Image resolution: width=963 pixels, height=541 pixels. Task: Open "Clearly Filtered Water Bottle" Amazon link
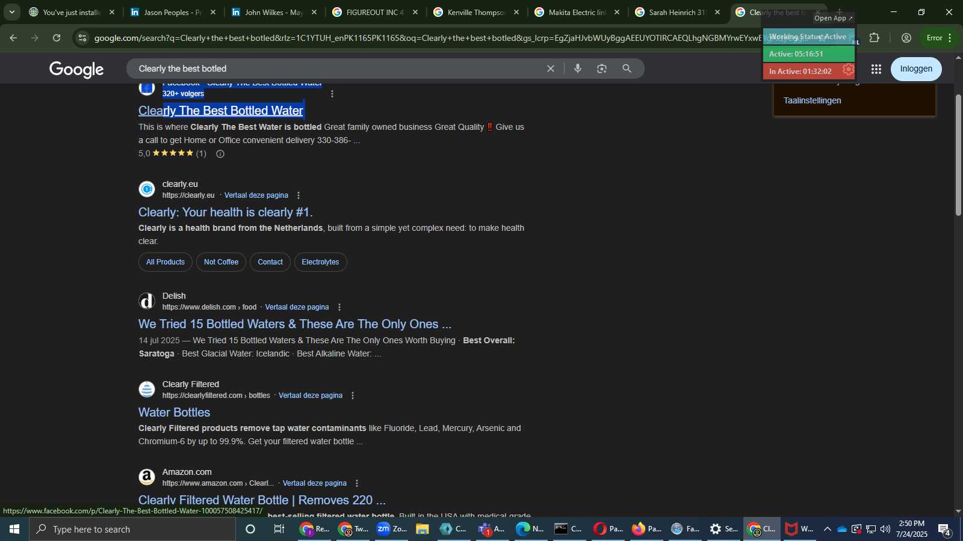point(262,500)
